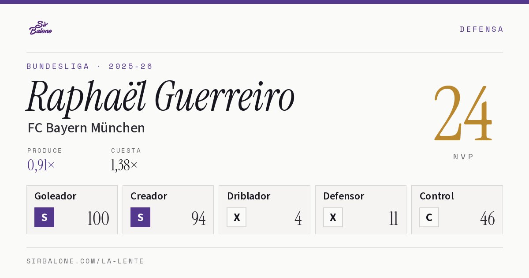
Task: Click the Control score 46
Action: [487, 218]
